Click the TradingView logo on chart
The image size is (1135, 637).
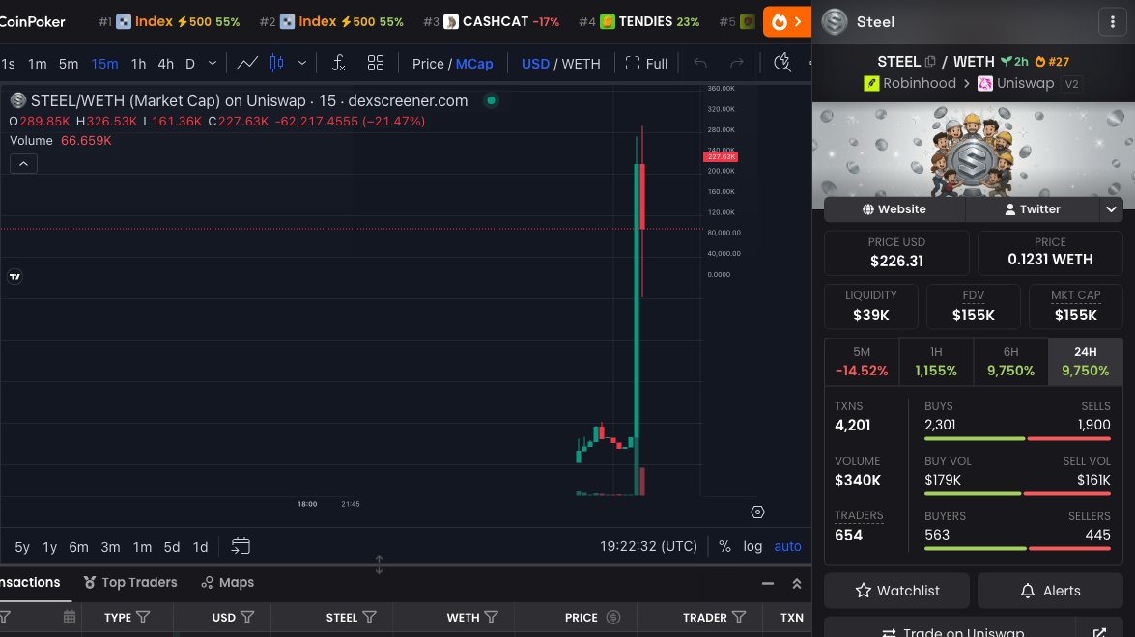pos(14,276)
